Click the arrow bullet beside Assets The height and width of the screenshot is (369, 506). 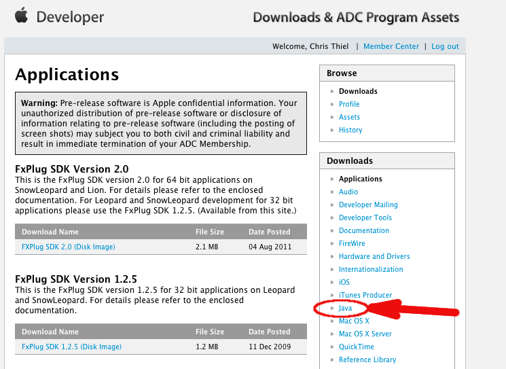click(x=332, y=117)
